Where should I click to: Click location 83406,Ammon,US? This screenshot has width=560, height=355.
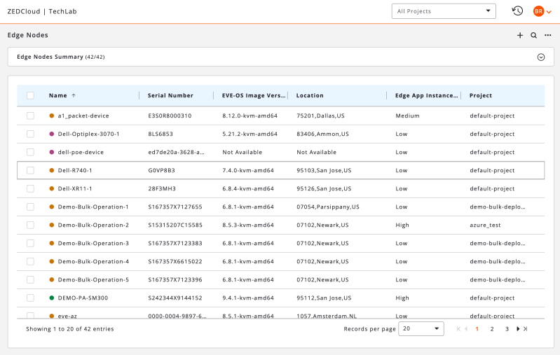pos(322,134)
